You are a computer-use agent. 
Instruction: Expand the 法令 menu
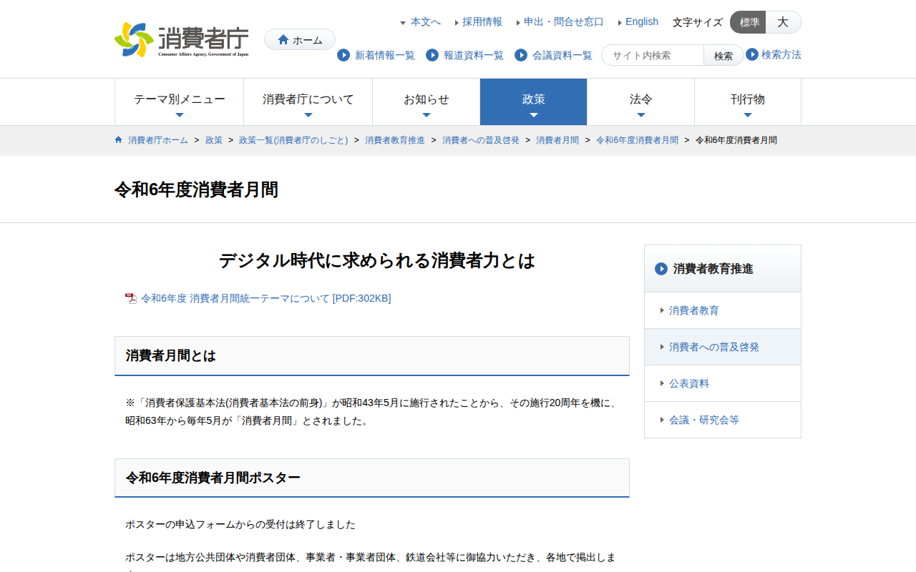(640, 102)
